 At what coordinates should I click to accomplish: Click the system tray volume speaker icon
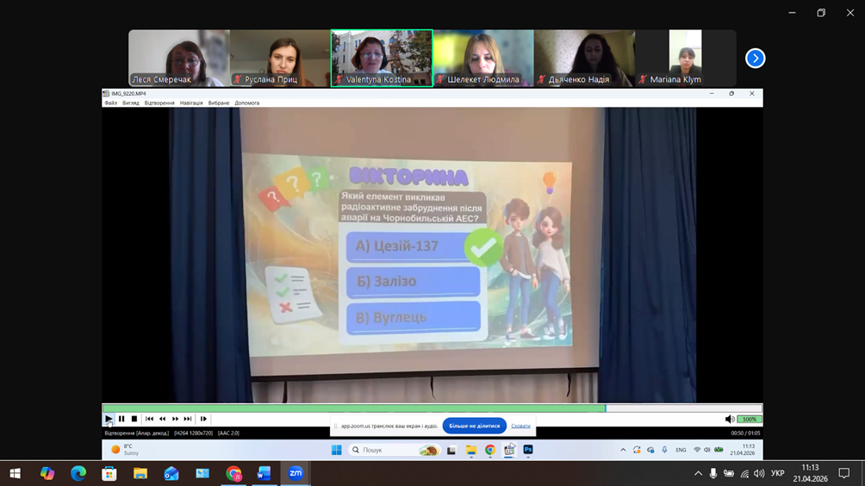click(x=758, y=473)
